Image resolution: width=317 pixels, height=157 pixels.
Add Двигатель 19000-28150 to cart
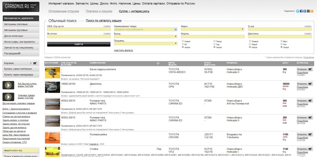305,84
